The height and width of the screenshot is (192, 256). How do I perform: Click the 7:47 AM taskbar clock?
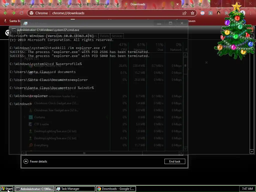247,189
